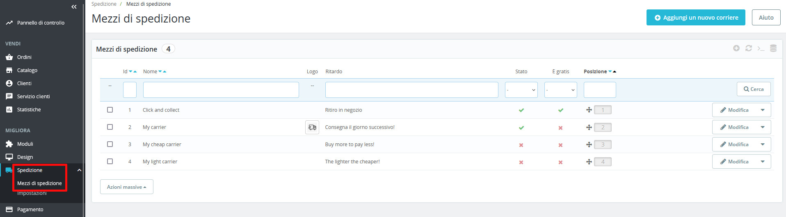Toggle free shipping for Click and collect

pos(560,110)
